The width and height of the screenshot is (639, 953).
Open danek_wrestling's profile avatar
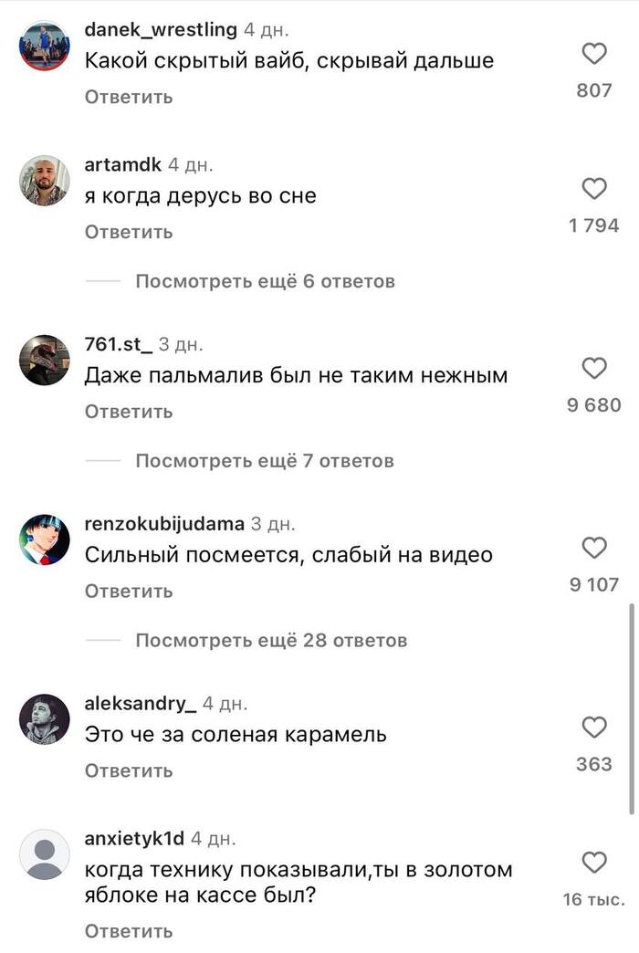coord(45,46)
